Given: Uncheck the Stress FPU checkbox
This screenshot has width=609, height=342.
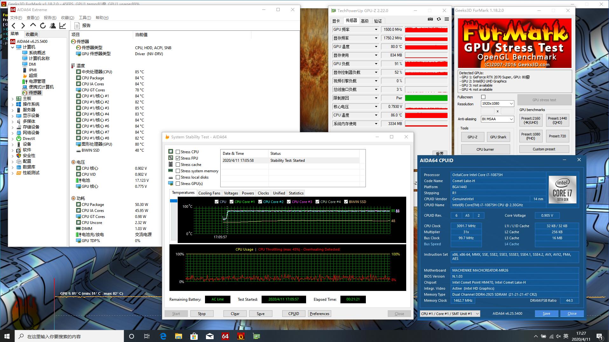Looking at the screenshot, I should coord(178,158).
